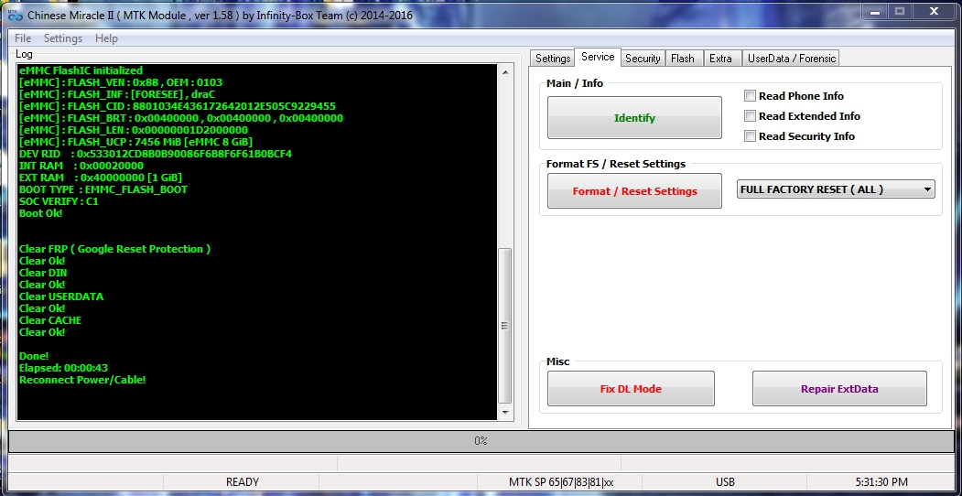Click the 'Done!' log line
The width and height of the screenshot is (962, 496).
pyautogui.click(x=34, y=356)
